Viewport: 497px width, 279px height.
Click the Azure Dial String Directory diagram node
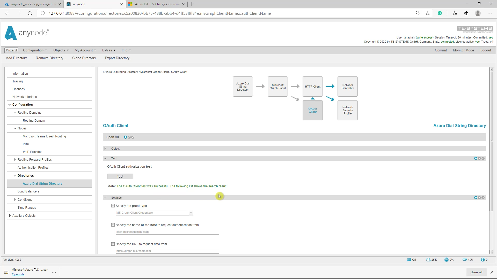pos(243,87)
